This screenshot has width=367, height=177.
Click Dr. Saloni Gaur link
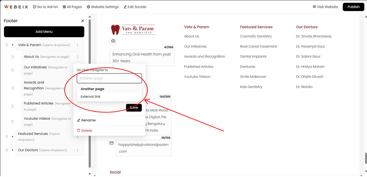point(308,57)
